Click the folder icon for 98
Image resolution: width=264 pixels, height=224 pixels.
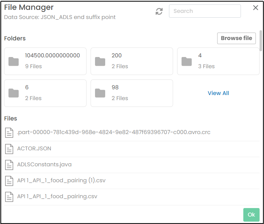100,93
